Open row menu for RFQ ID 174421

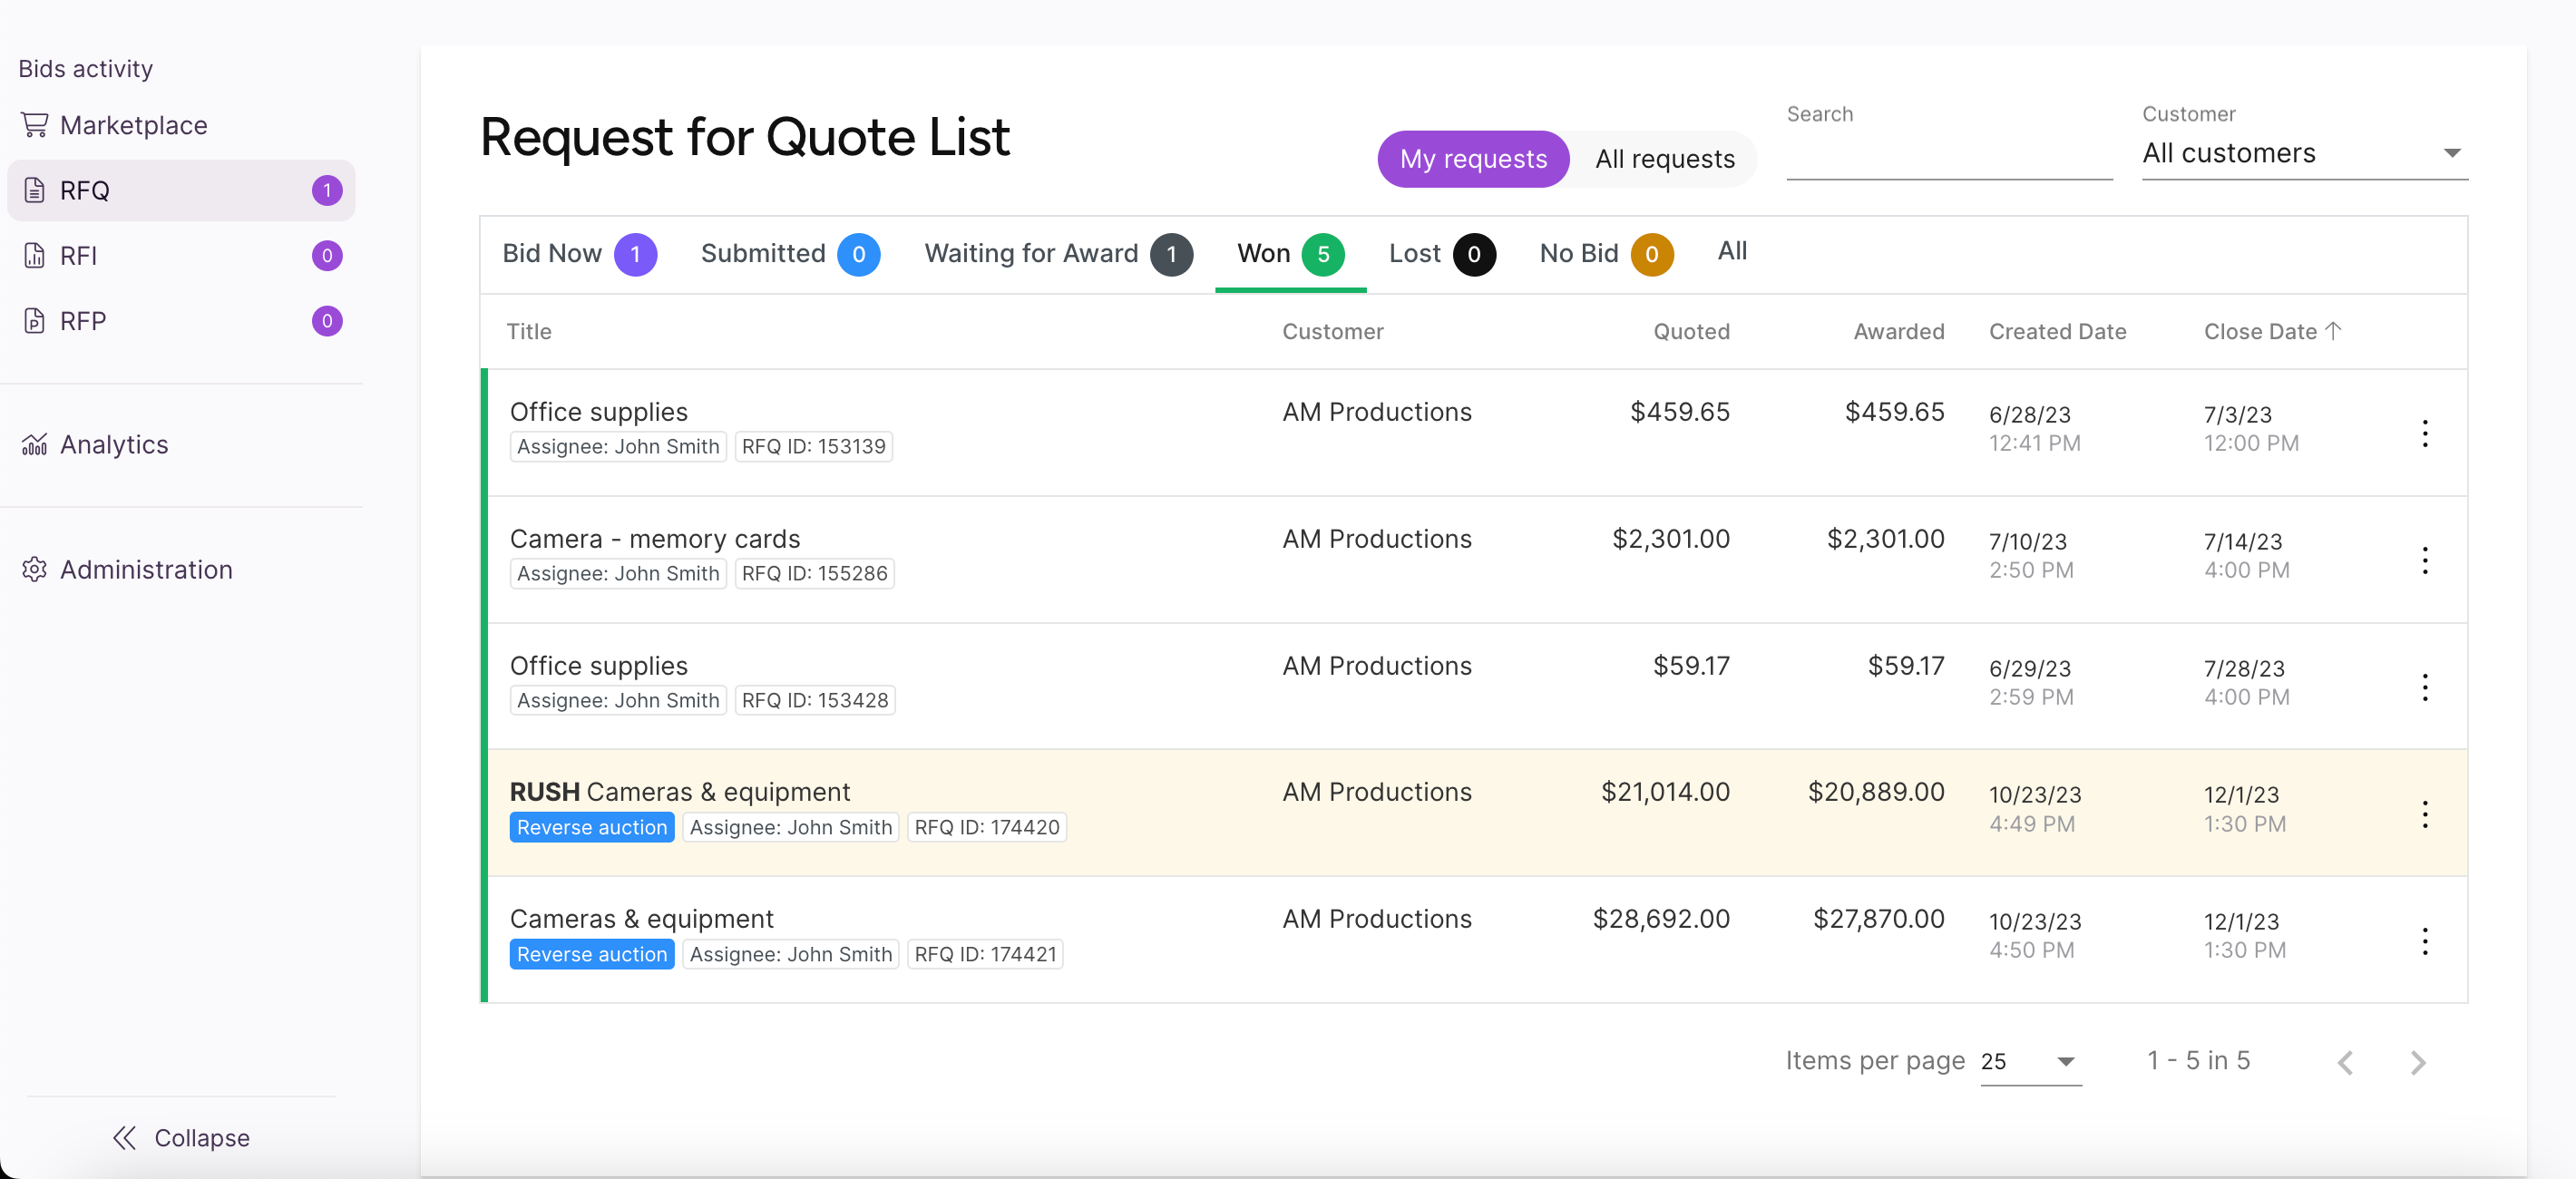[x=2424, y=941]
